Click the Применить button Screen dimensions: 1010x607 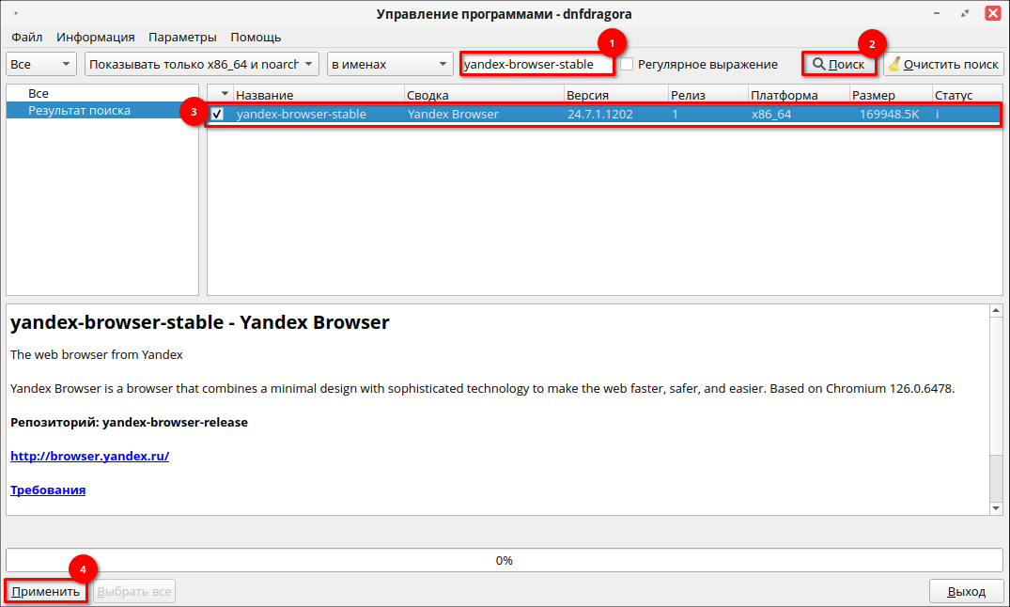(46, 591)
